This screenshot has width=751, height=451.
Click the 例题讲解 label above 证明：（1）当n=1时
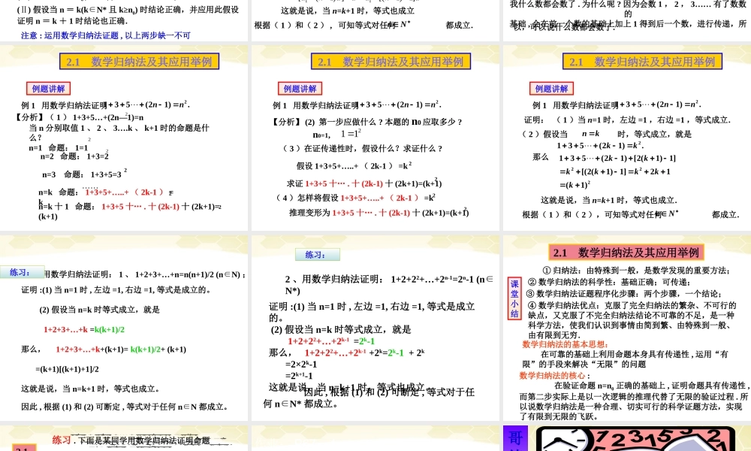[x=551, y=89]
